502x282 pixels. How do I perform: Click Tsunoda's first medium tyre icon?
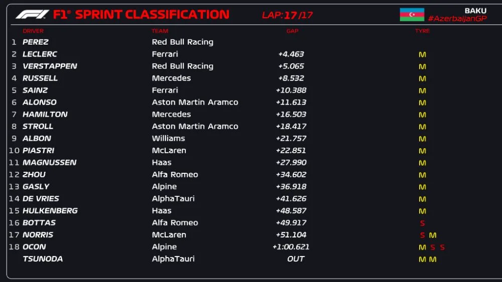point(422,259)
